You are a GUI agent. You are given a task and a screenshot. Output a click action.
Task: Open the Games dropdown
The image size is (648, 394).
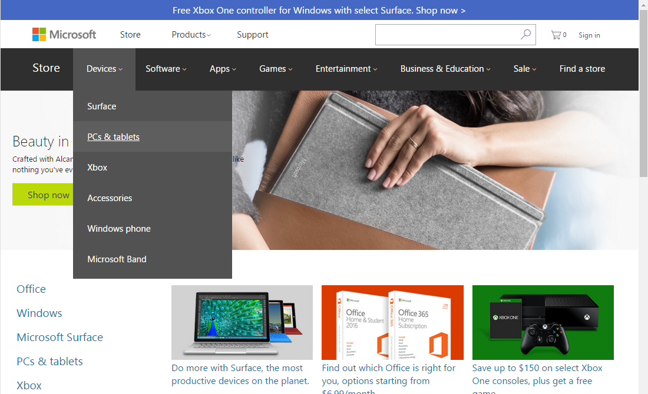(x=275, y=69)
